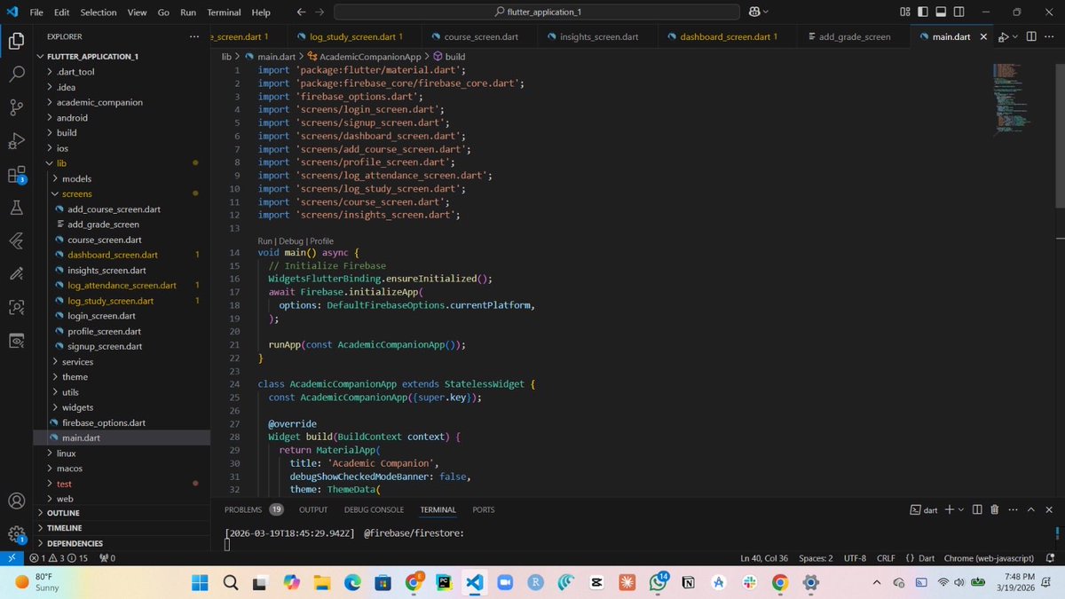Click the Profile CodeLens above main()
The height and width of the screenshot is (599, 1065).
coord(321,240)
